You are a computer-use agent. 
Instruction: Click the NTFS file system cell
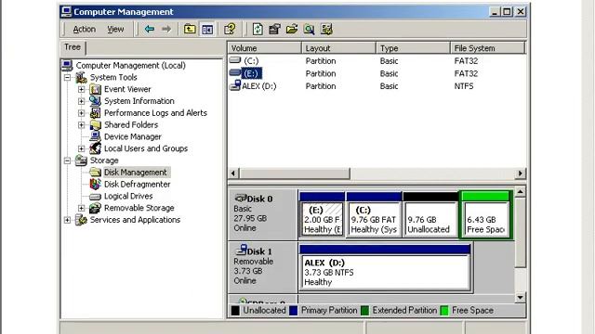464,86
